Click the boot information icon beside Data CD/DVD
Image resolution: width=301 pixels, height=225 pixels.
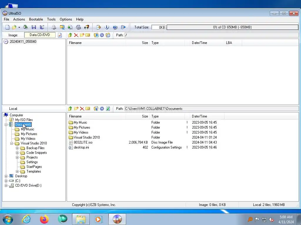point(60,35)
